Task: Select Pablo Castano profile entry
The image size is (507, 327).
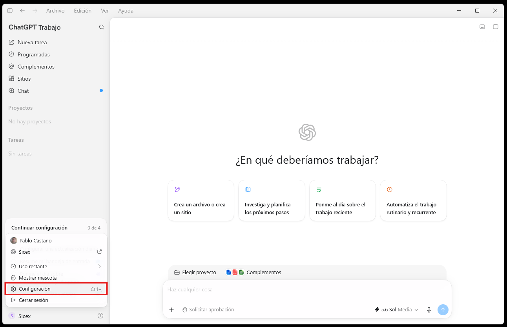Action: point(56,240)
